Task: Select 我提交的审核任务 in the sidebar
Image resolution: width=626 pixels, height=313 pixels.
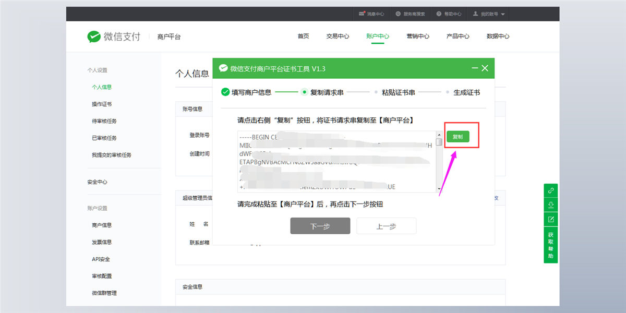Action: click(x=112, y=155)
